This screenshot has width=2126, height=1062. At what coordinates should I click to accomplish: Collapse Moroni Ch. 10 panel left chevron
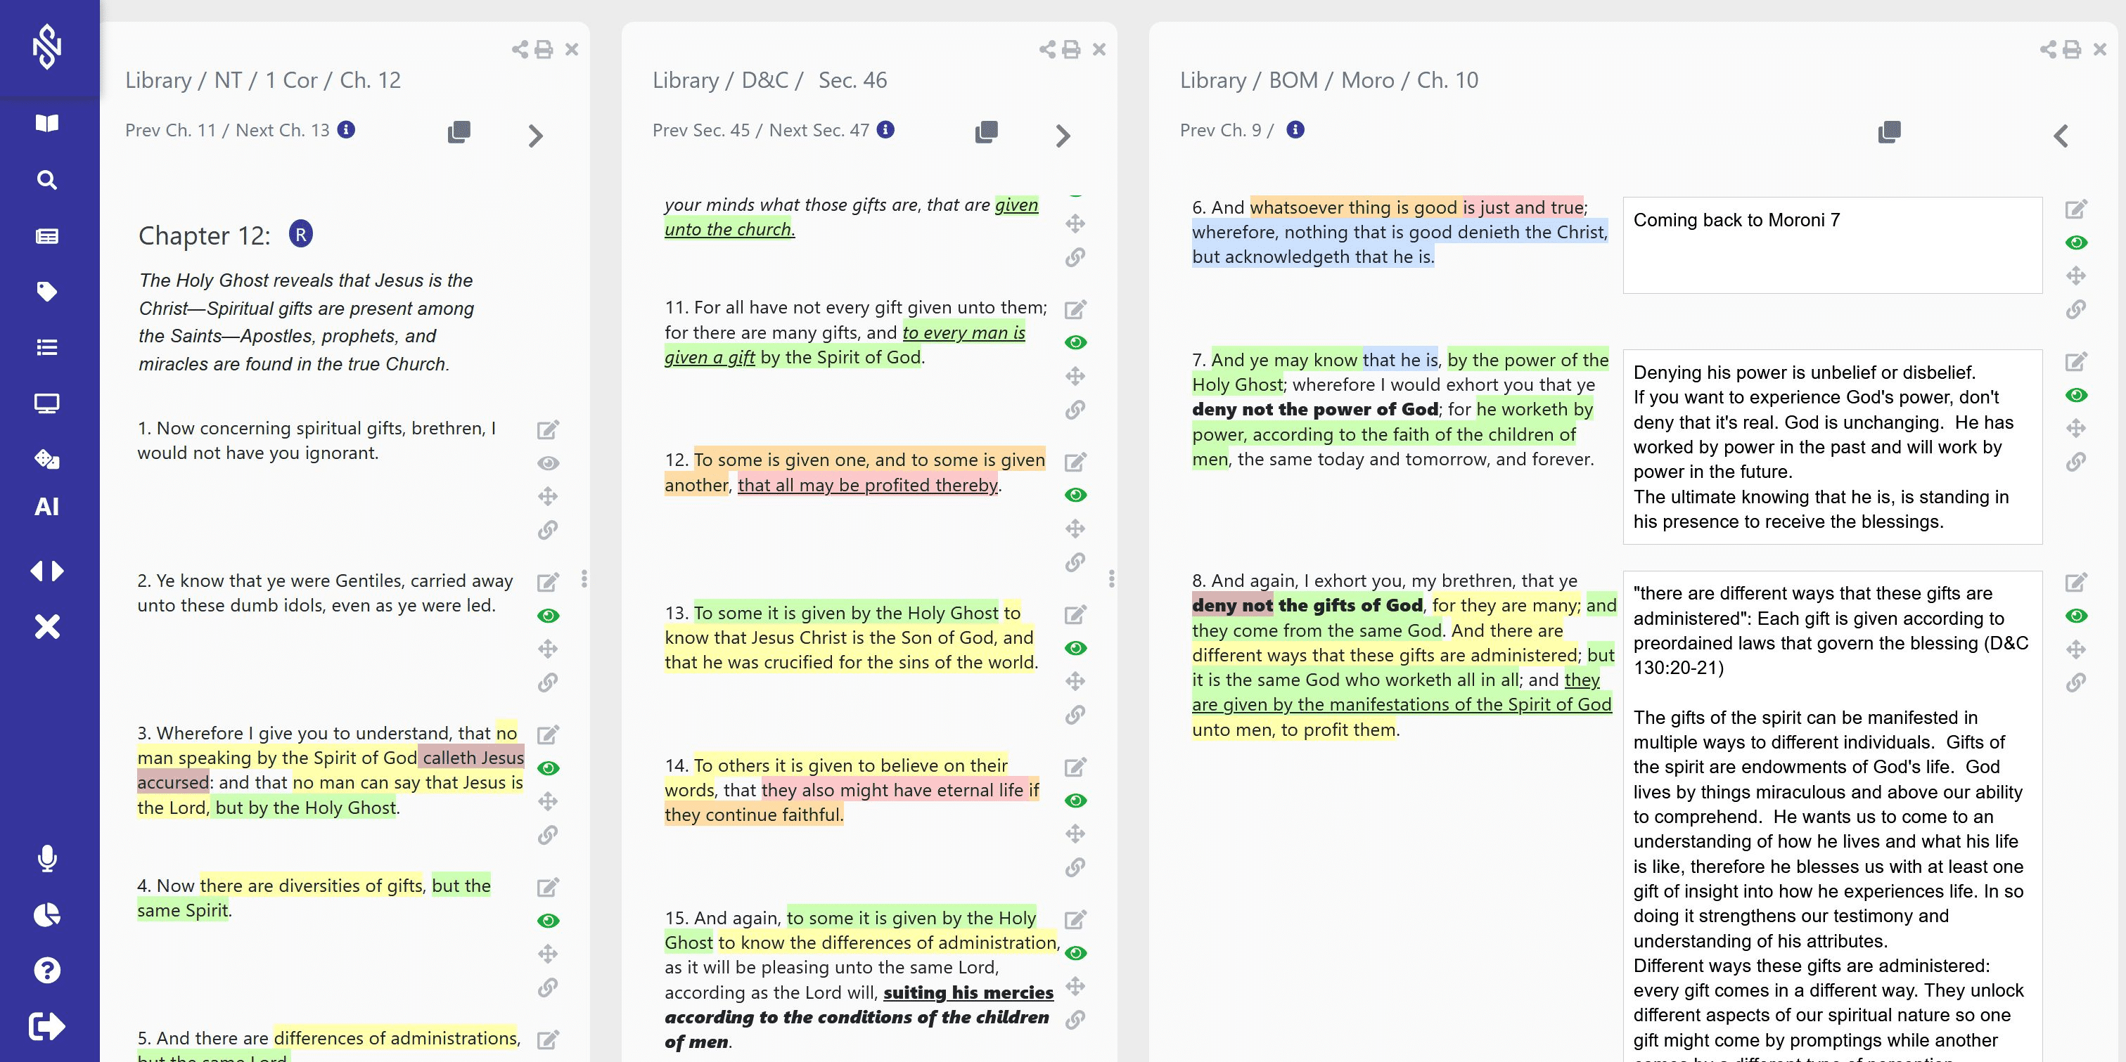pos(2061,135)
